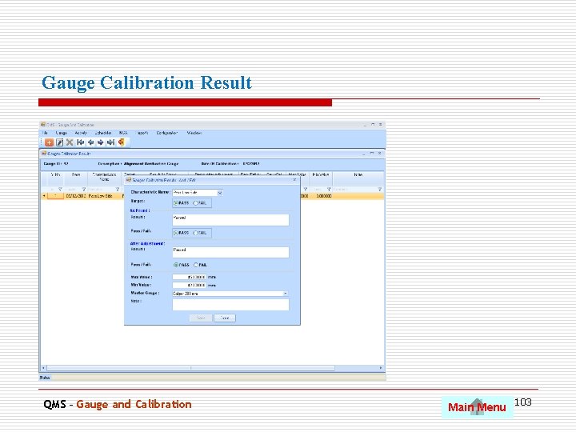The height and width of the screenshot is (432, 576).
Task: Click the Main Menu link
Action: tap(477, 407)
